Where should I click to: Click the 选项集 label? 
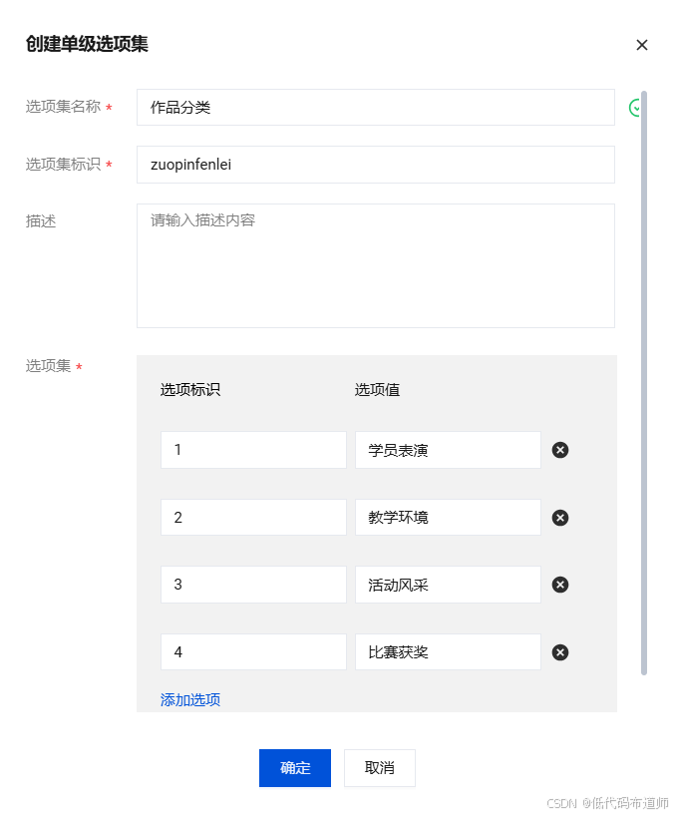48,366
